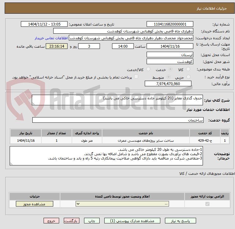The image size is (235, 229).
Task: Toggle the الزامی بودن ارائه مجوز checkbox
Action: [207, 204]
